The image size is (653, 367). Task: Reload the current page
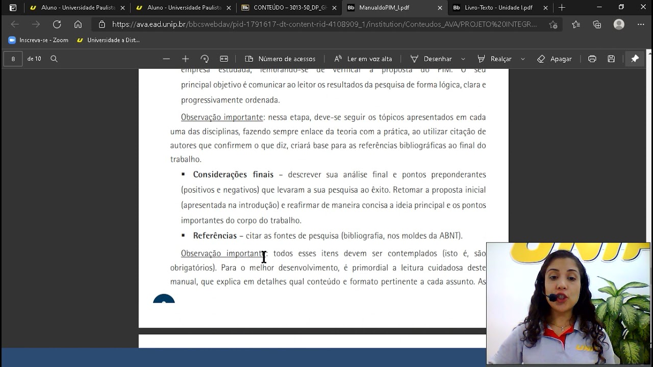click(57, 24)
